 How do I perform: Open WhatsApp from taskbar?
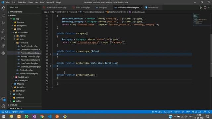[26, 116]
